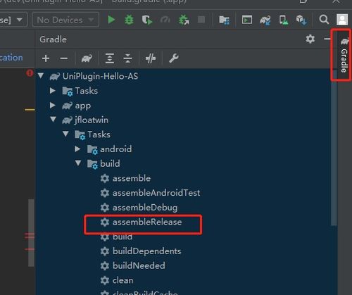The image size is (352, 295).
Task: Select UniPlugin-Hello-AS project row
Action: 187,76
